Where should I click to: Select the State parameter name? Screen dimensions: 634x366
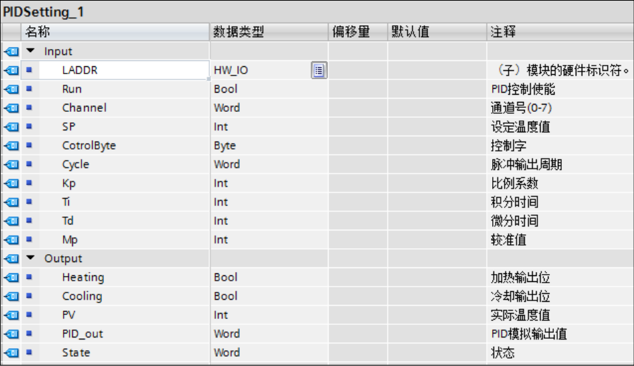(x=76, y=353)
